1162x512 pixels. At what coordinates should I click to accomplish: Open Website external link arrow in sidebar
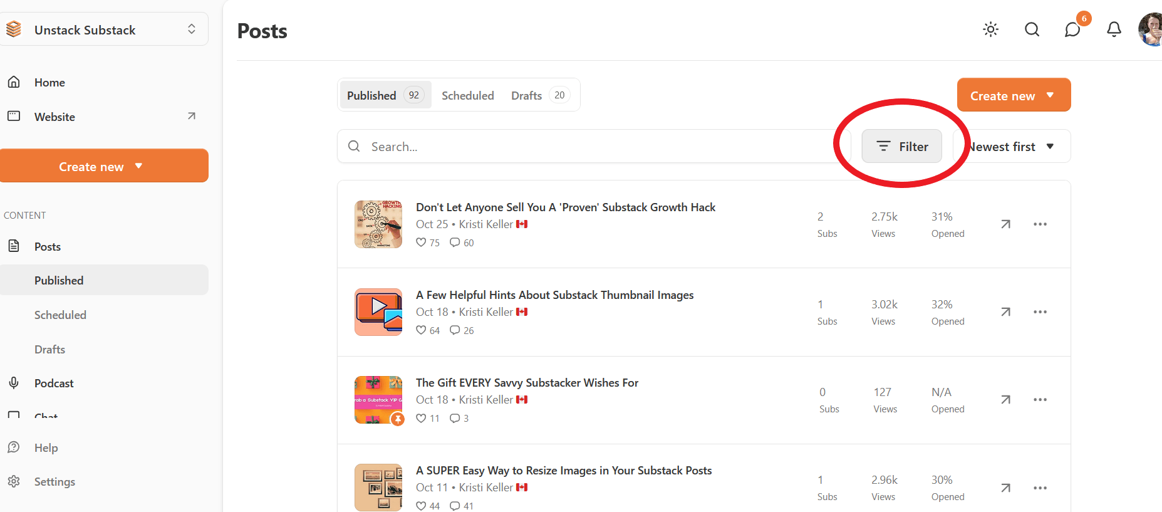(x=192, y=116)
